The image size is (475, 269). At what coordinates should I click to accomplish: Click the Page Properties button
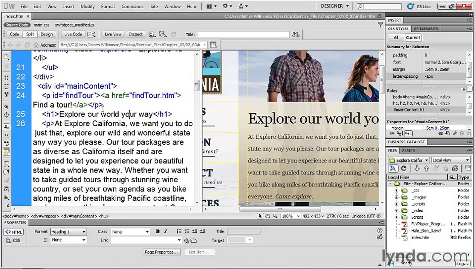click(x=162, y=252)
